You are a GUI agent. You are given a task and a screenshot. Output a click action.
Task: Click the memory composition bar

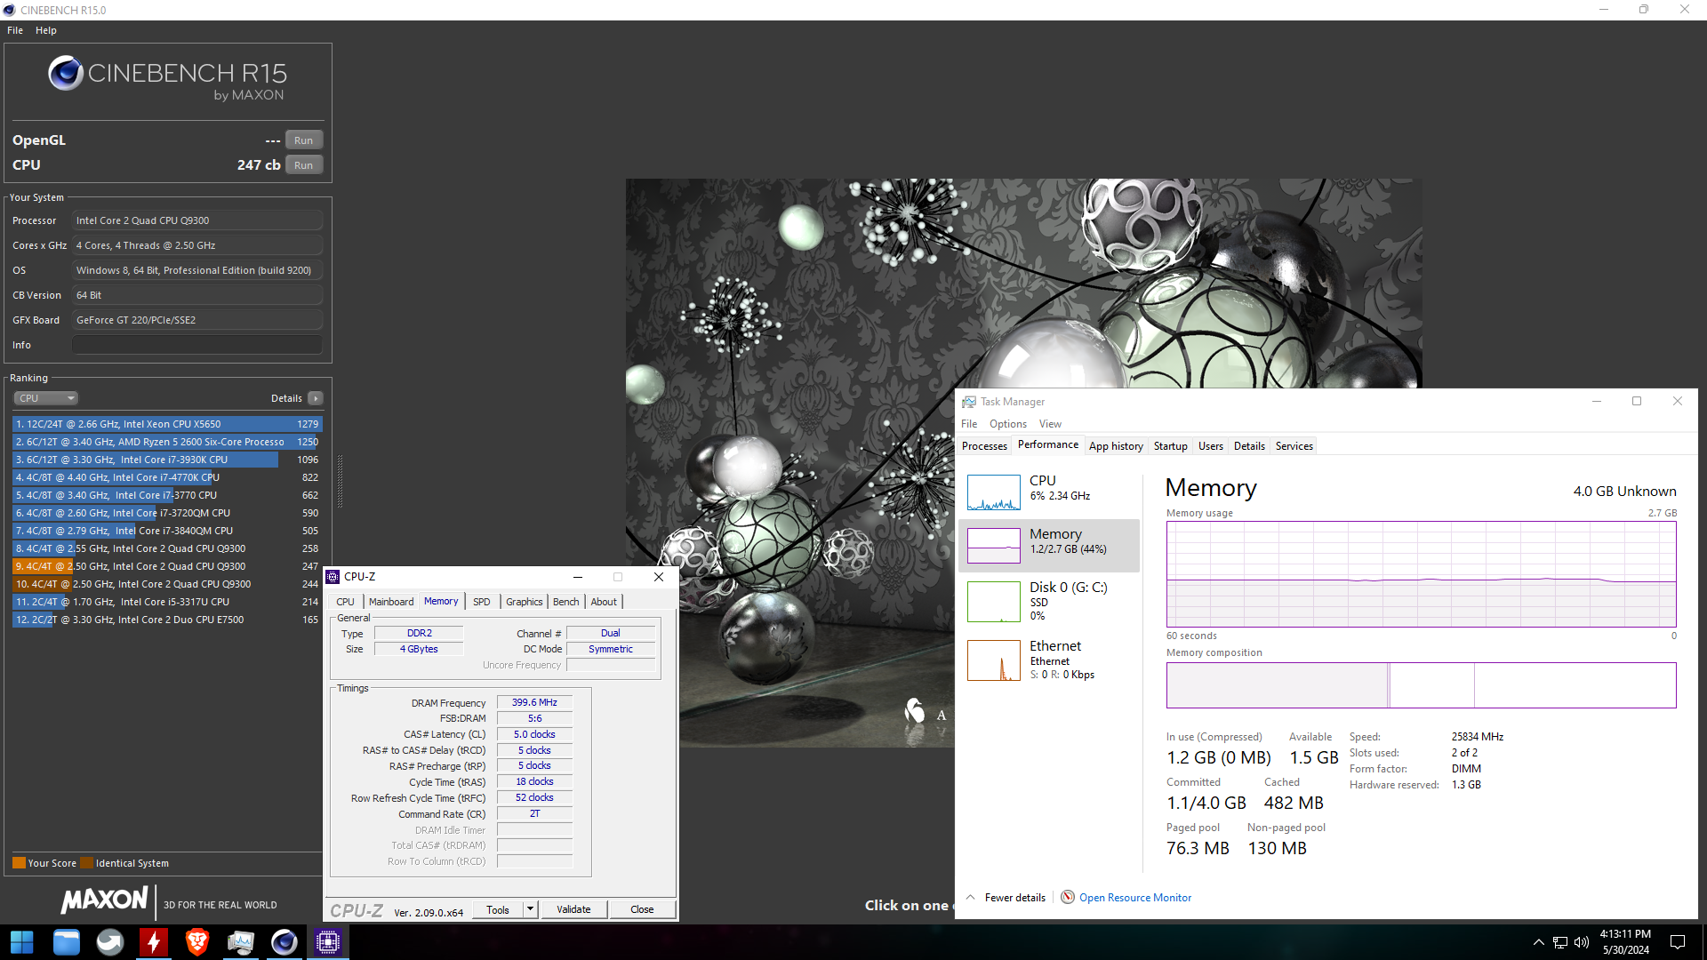1421,685
